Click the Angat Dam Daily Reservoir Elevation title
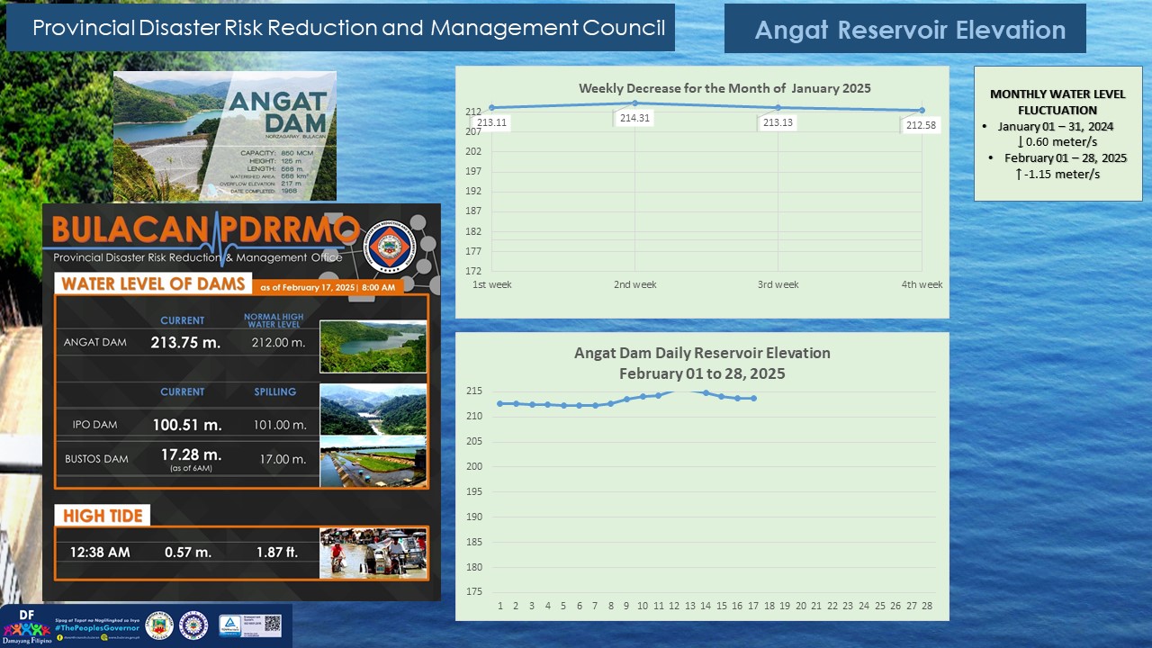Viewport: 1152px width, 648px height. [x=702, y=363]
